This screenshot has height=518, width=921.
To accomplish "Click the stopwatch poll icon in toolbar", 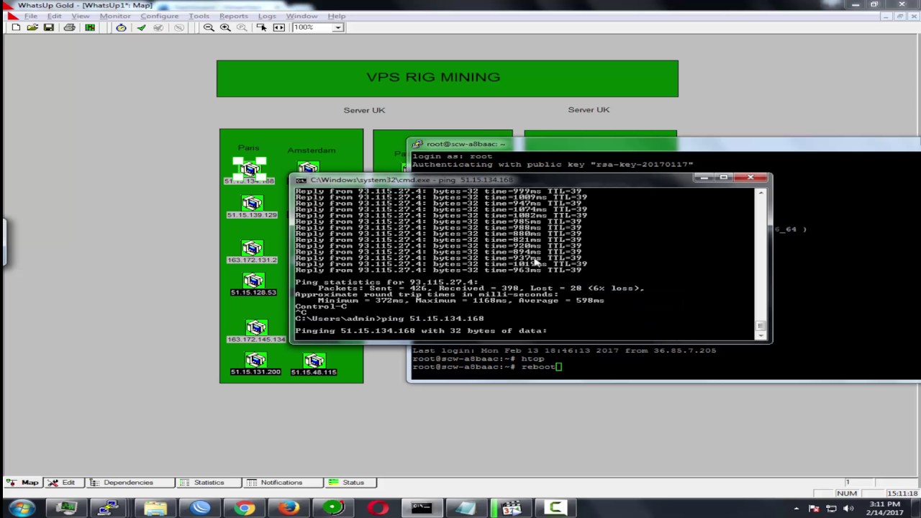I will [x=121, y=27].
